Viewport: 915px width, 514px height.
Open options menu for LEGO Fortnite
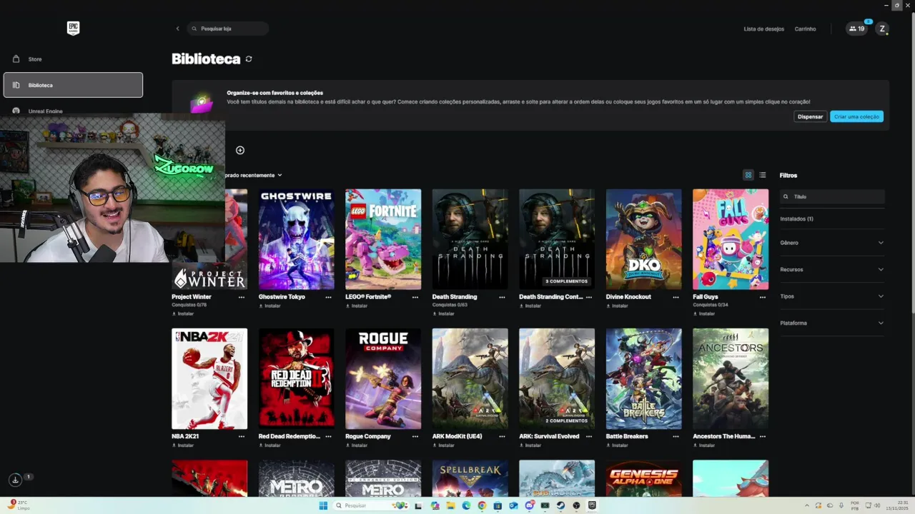point(415,297)
